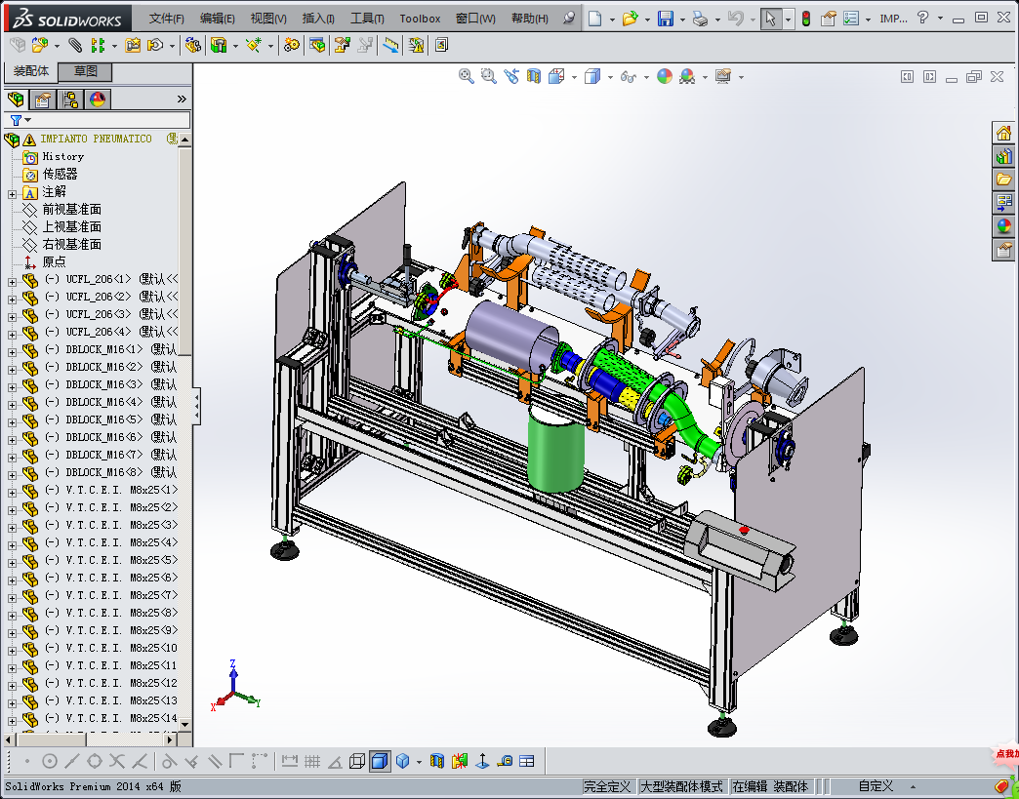Open the Toolbox menu

420,19
